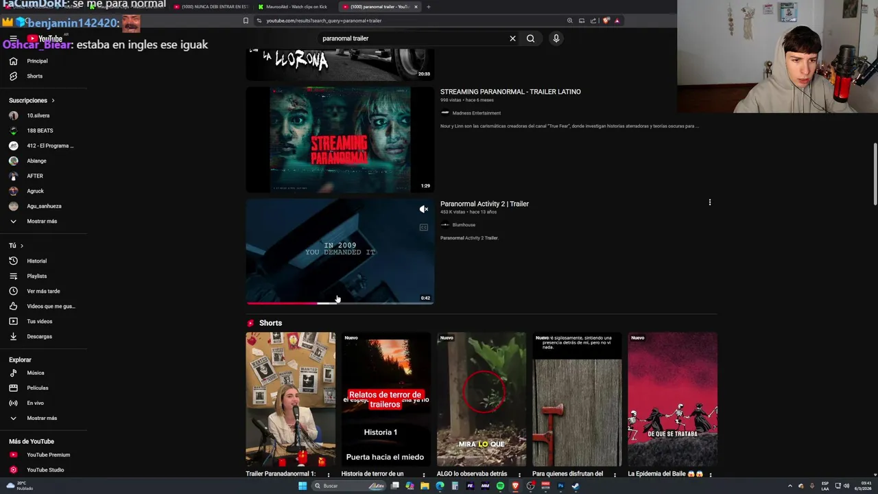This screenshot has width=878, height=494.
Task: Toggle captions on the video preview
Action: 424,227
